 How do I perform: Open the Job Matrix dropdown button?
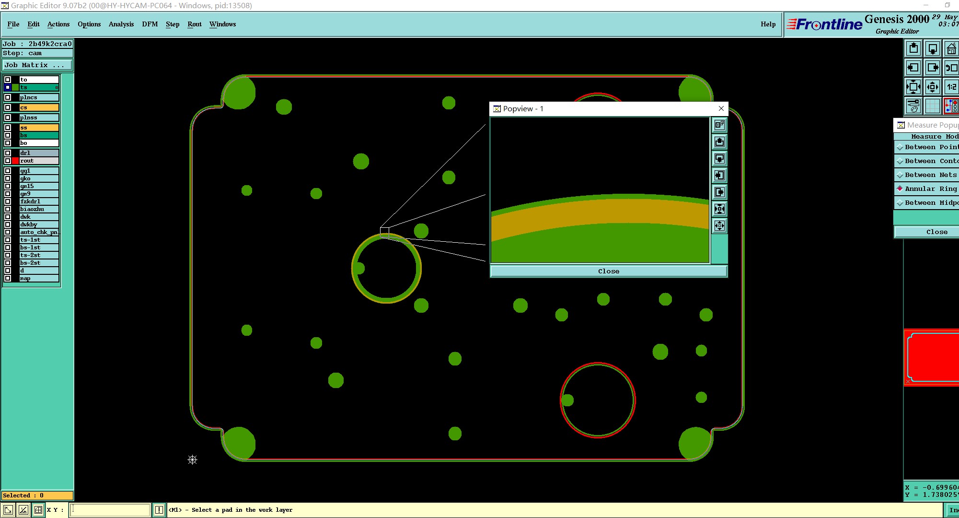pyautogui.click(x=37, y=65)
